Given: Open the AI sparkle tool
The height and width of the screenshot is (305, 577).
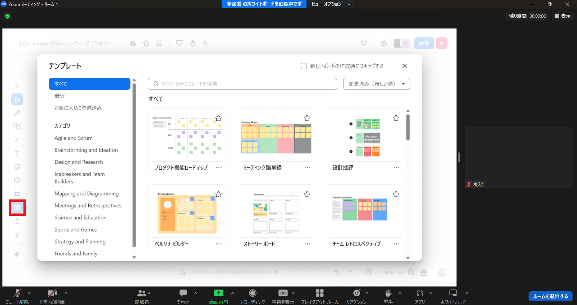Looking at the screenshot, I should point(17,254).
